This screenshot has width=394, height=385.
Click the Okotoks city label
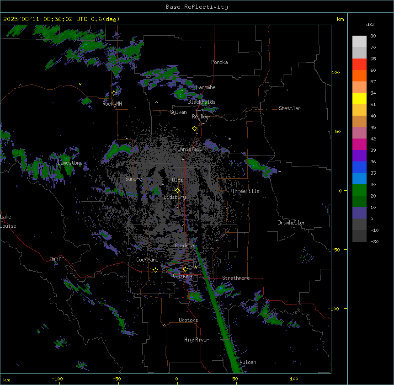point(188,320)
